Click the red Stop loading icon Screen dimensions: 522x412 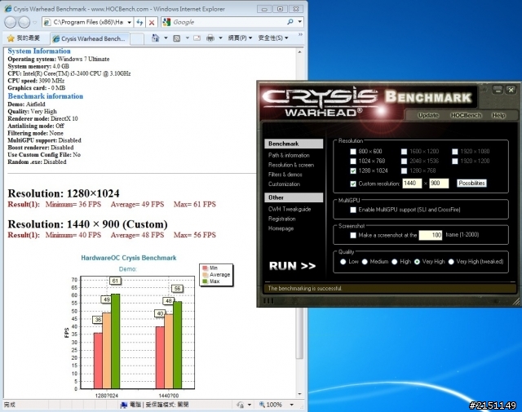point(152,22)
